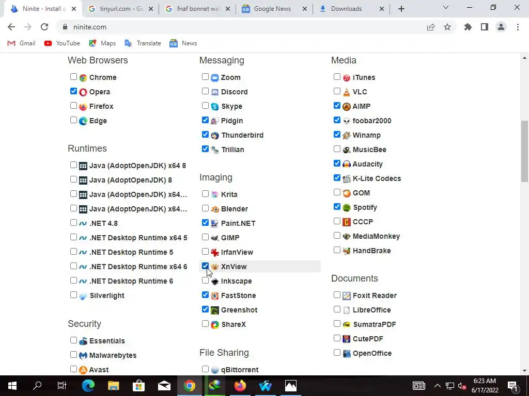Click the scrollbar down arrow
This screenshot has height=396, width=529.
pyautogui.click(x=524, y=371)
